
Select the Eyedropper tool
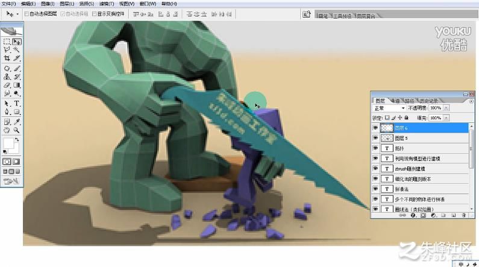(17, 122)
